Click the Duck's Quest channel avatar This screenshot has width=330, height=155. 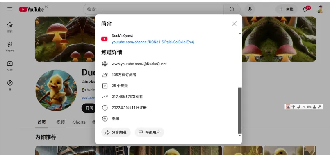coord(56,90)
